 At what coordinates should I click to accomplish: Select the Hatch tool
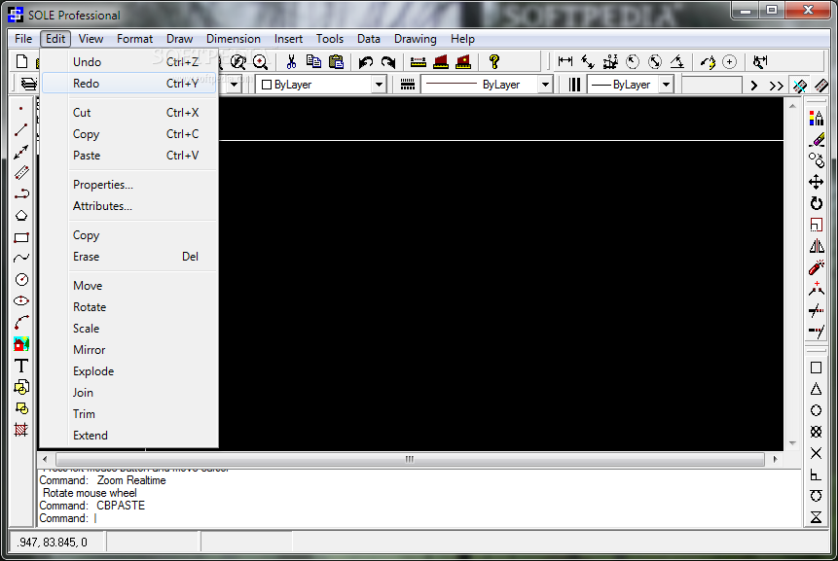pyautogui.click(x=21, y=430)
